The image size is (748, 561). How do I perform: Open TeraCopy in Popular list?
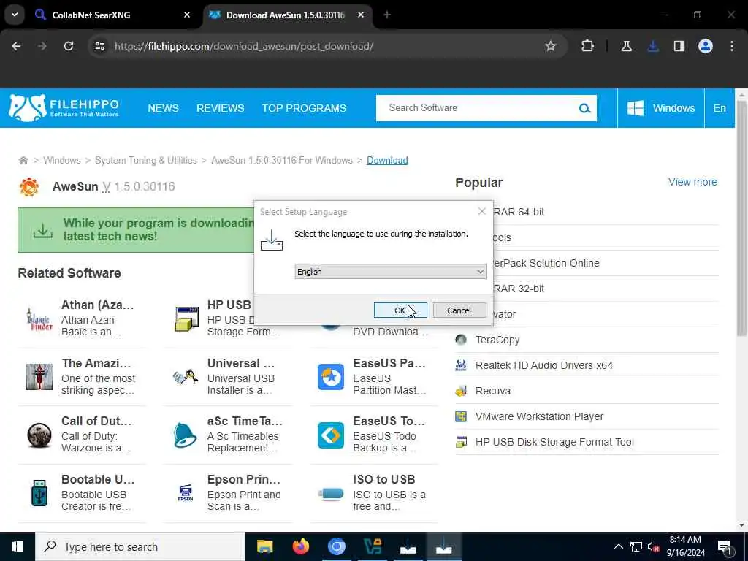click(497, 340)
